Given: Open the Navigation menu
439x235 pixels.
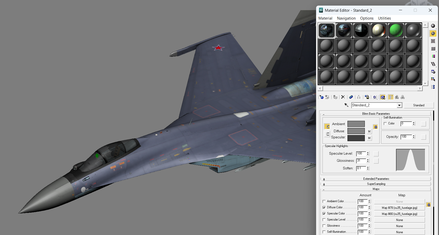Looking at the screenshot, I should pyautogui.click(x=346, y=18).
